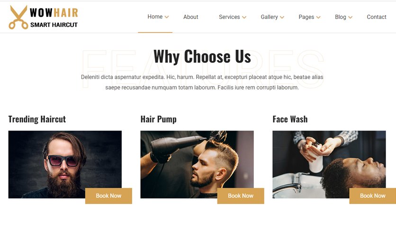396x229 pixels.
Task: Open the bearded man haircut image
Action: (65, 164)
